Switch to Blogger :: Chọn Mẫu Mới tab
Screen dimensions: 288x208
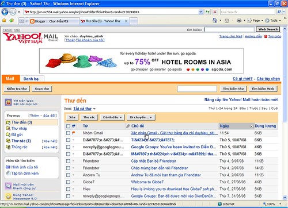click(x=54, y=21)
